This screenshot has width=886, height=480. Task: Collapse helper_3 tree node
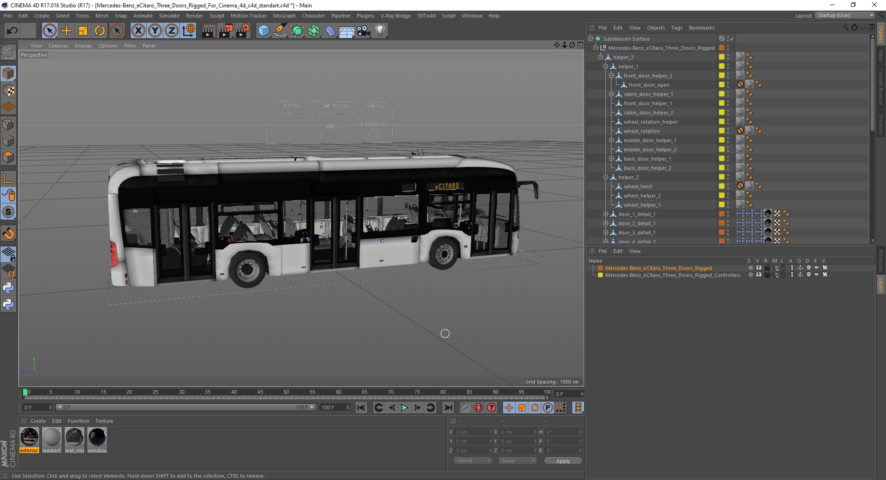[601, 57]
